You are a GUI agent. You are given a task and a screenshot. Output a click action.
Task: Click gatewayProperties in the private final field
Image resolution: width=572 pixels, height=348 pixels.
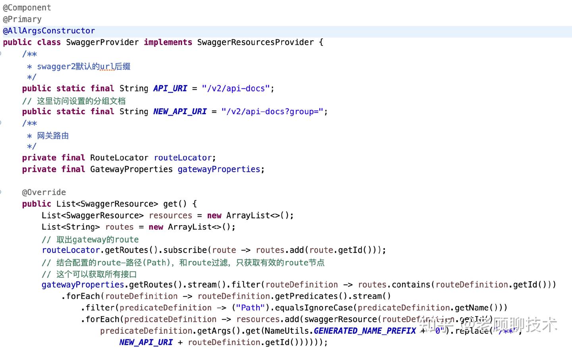(x=219, y=169)
